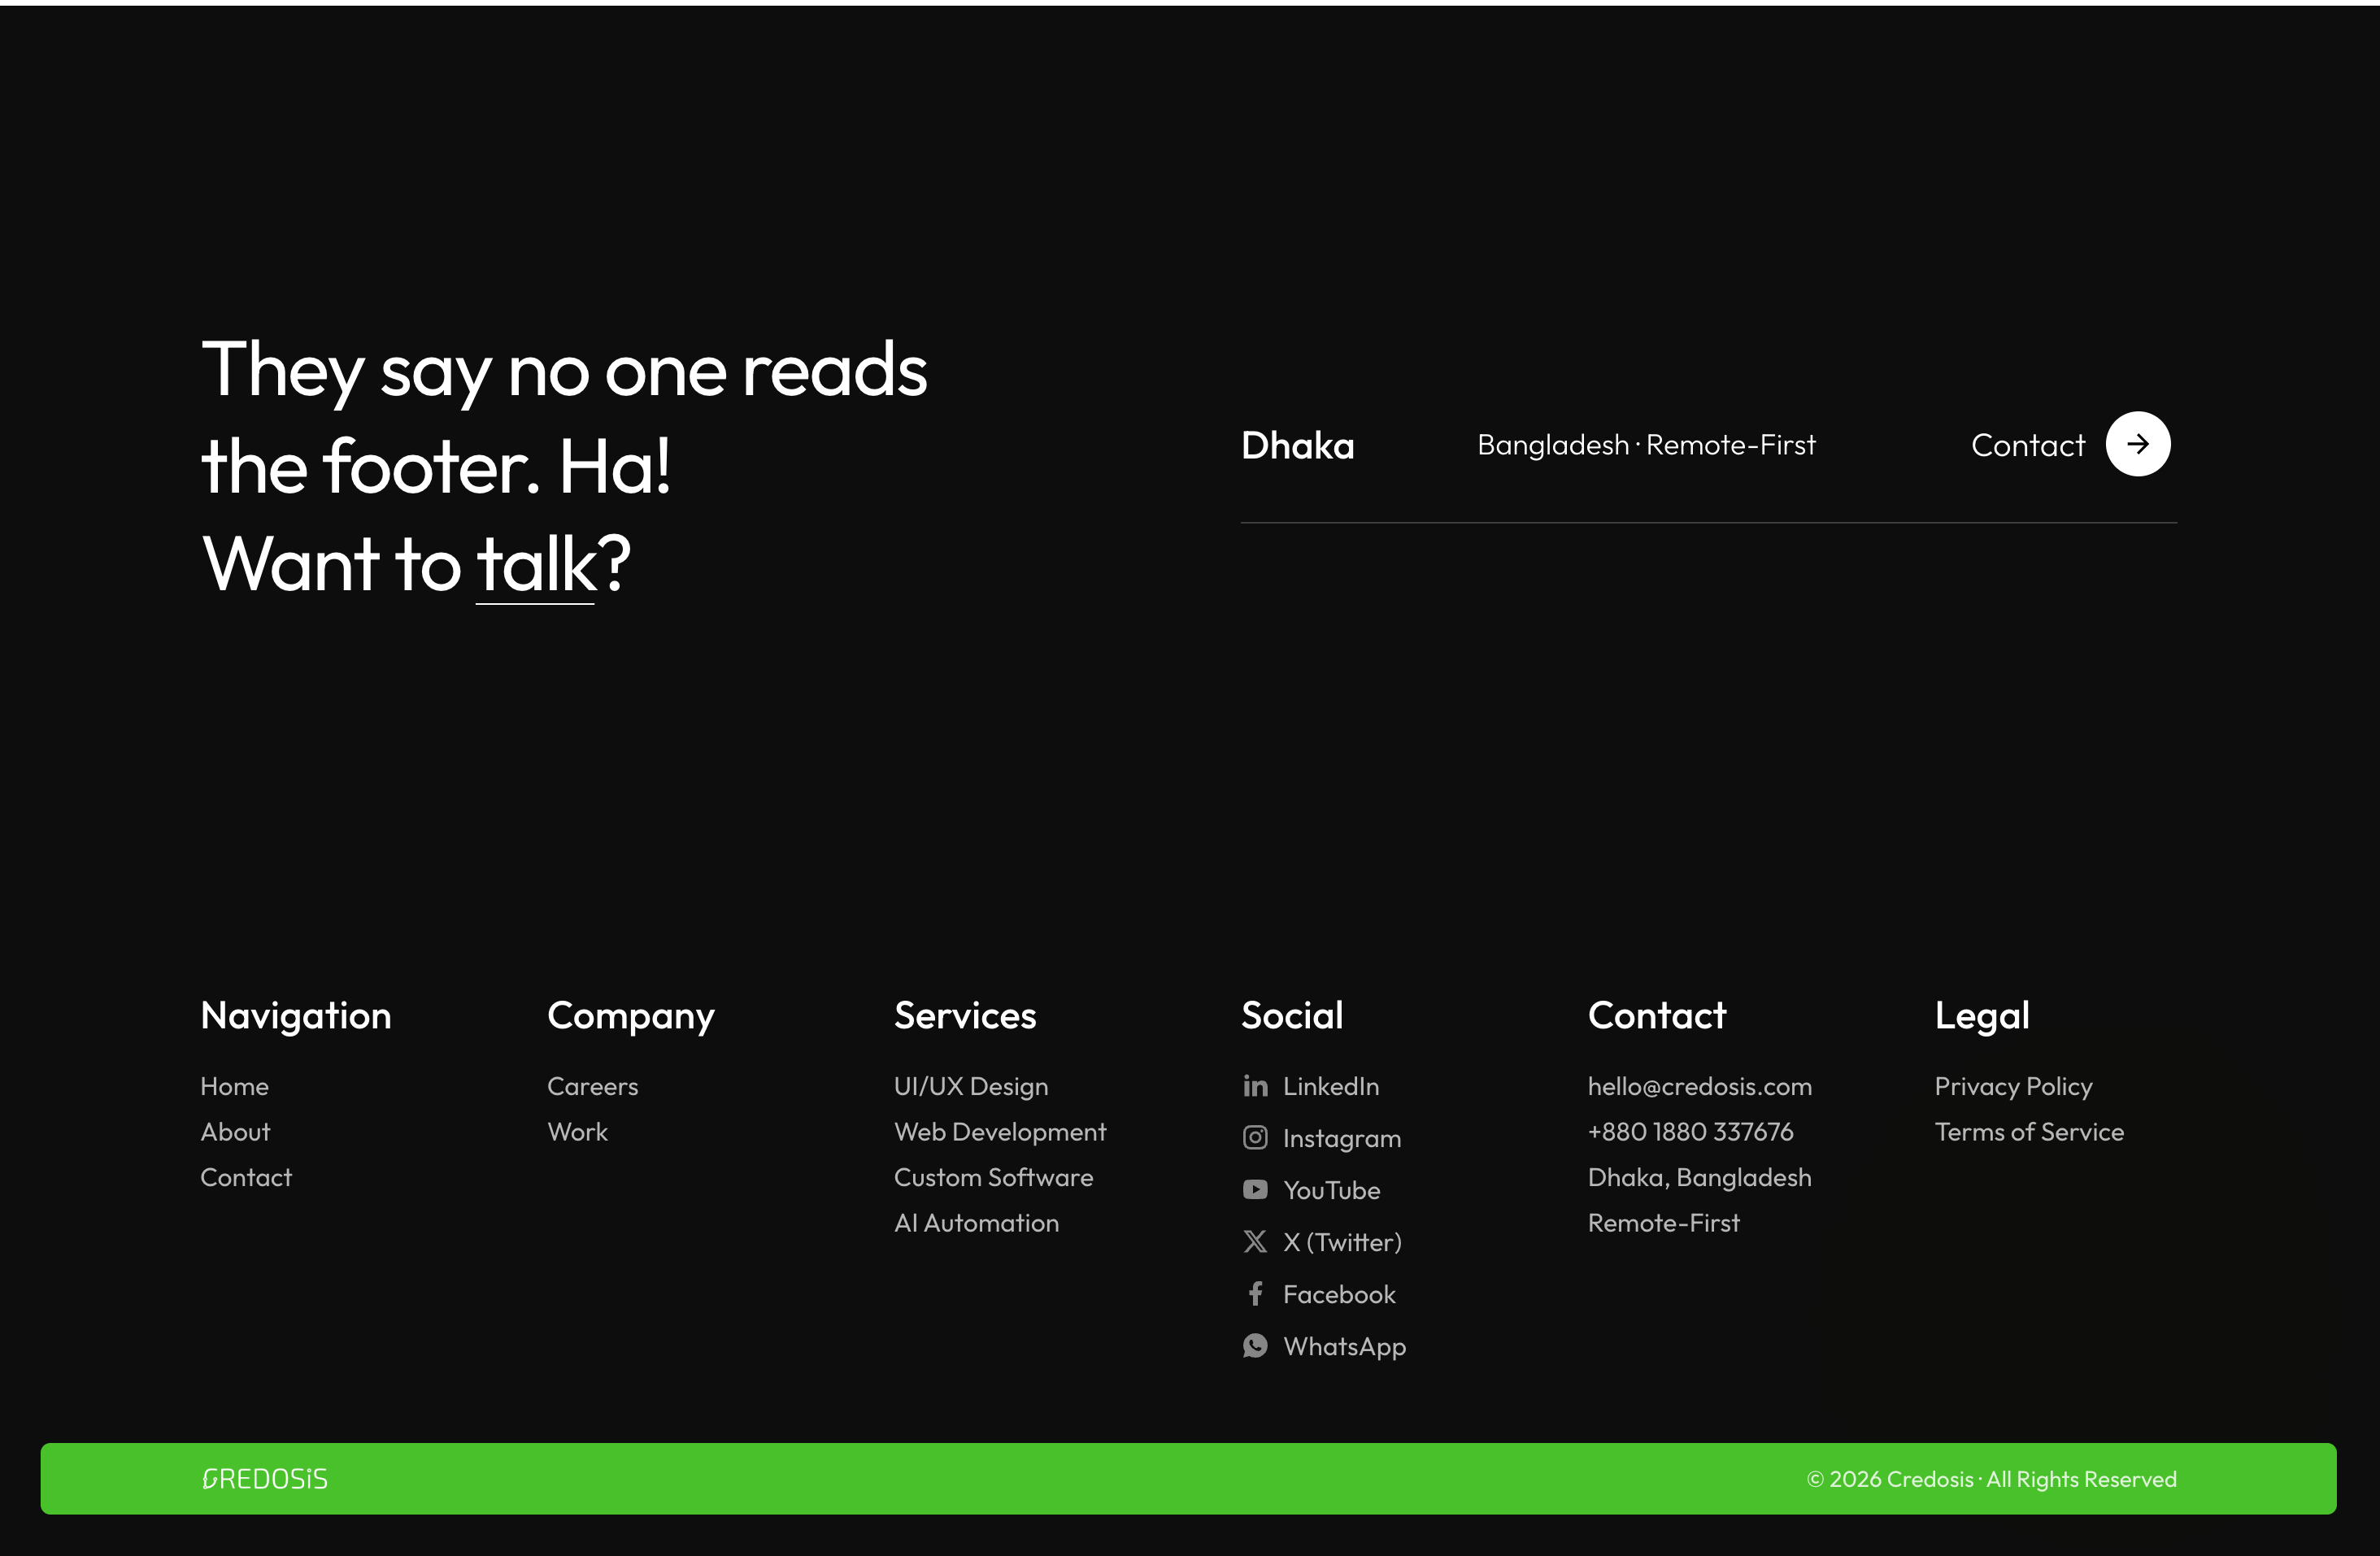Click the "Legal" column heading
This screenshot has height=1556, width=2380.
tap(1982, 1016)
